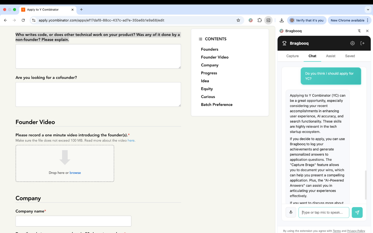Pin the Bragbooq side panel
373x233 pixels.
coord(359,31)
